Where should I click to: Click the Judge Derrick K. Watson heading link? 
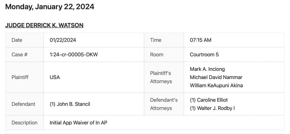tap(44, 25)
